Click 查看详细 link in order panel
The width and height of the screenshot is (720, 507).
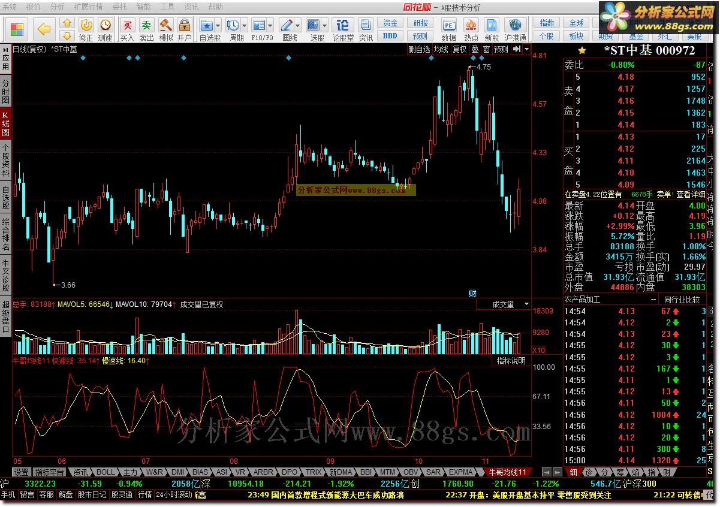pyautogui.click(x=691, y=194)
